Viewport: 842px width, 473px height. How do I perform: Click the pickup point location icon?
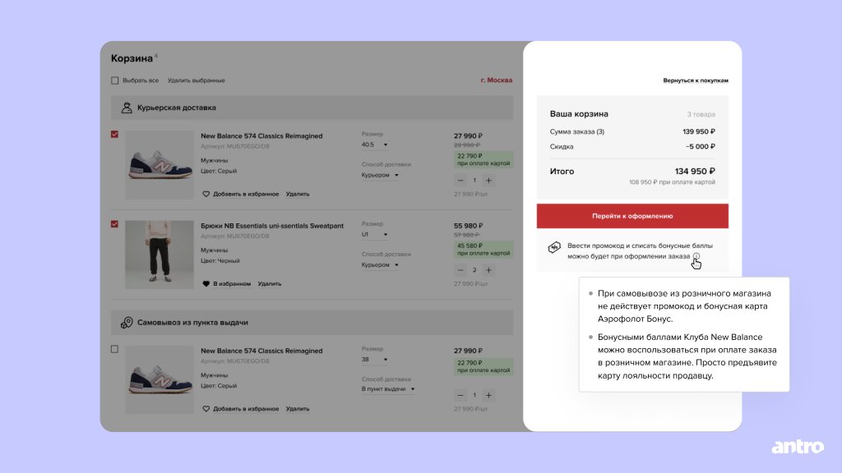point(127,323)
